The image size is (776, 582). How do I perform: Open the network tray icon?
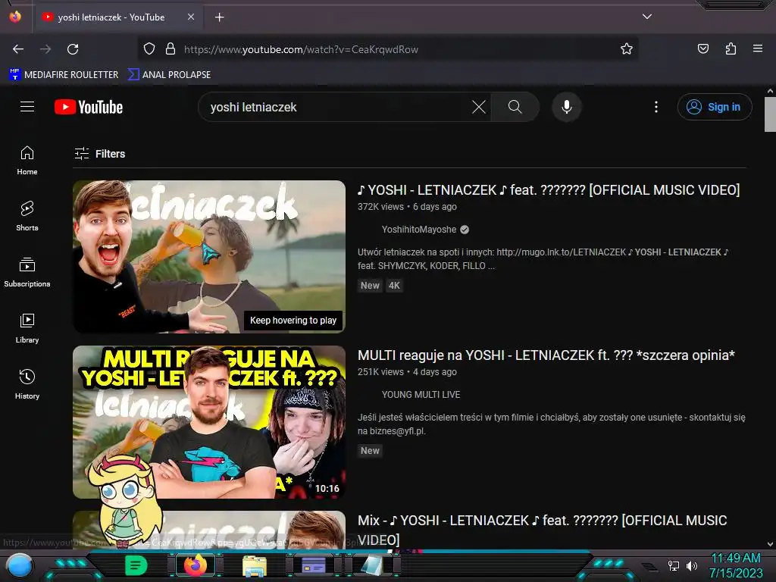click(x=674, y=565)
